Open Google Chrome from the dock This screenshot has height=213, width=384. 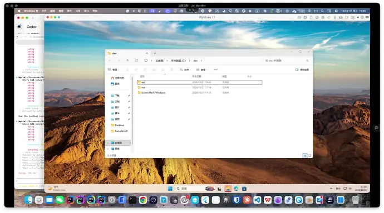(x=143, y=200)
